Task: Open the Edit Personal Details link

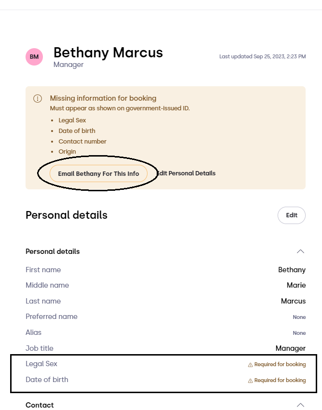Action: (x=186, y=173)
